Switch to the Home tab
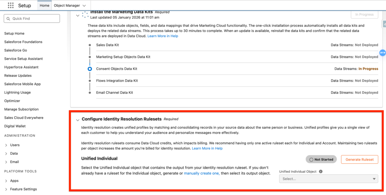Screen dimensions: 386x195 (x=44, y=6)
